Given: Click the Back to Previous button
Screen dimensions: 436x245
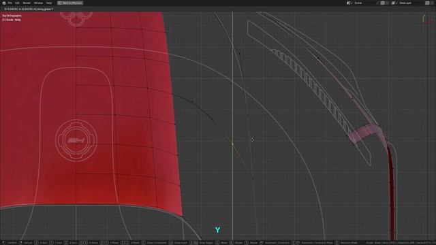Looking at the screenshot, I should click(70, 3).
